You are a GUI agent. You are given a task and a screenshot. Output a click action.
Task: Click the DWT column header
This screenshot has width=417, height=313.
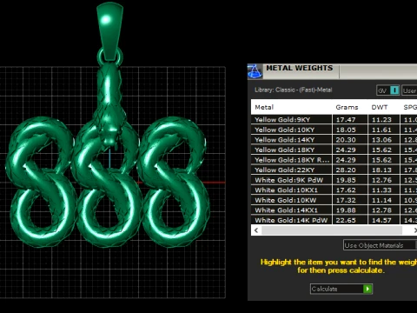click(380, 107)
